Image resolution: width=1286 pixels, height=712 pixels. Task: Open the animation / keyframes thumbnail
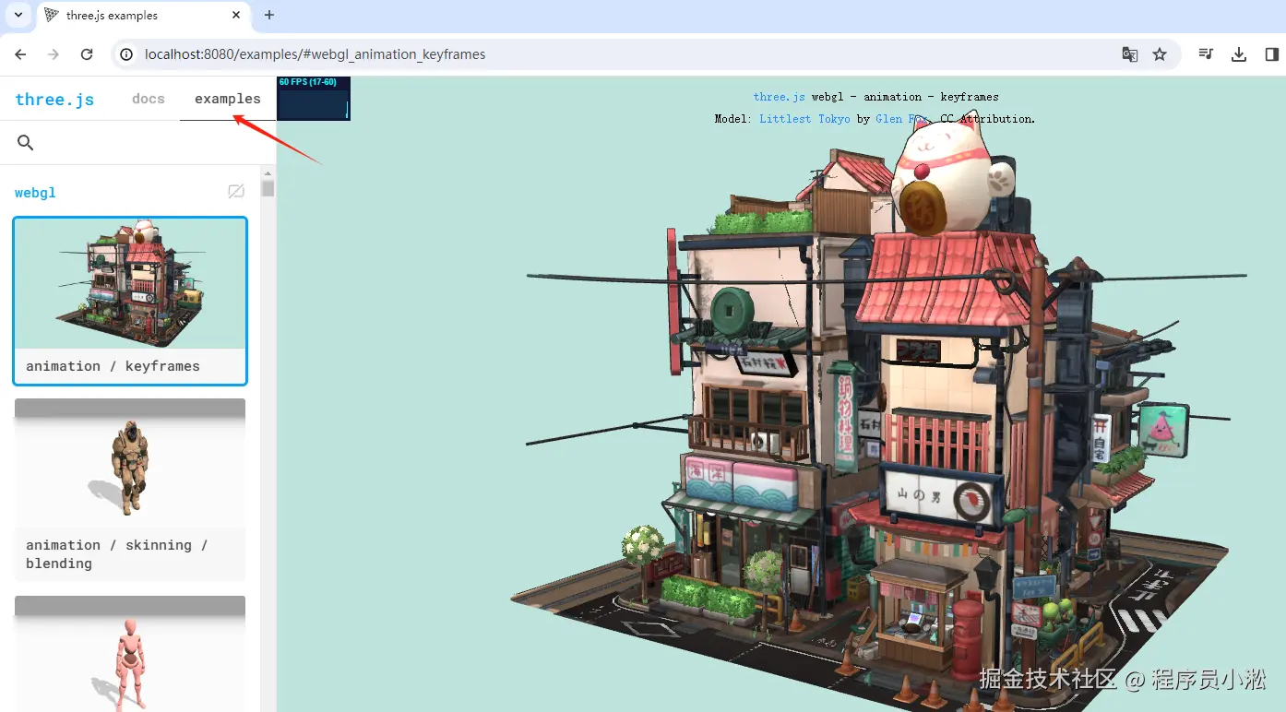(130, 284)
